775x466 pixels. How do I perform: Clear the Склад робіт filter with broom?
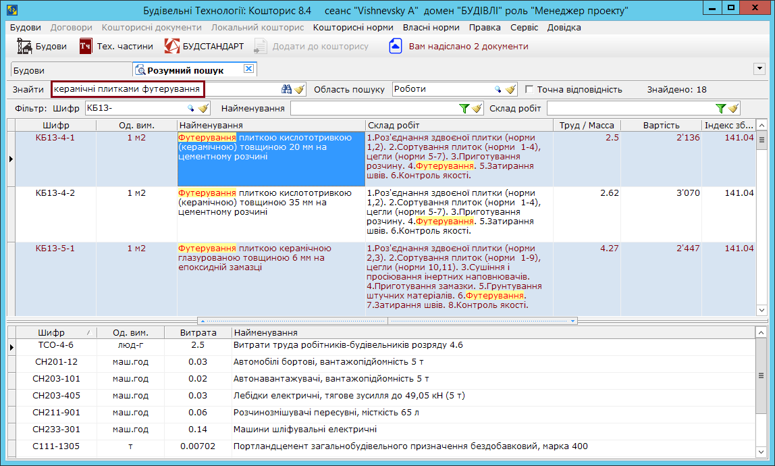[733, 108]
